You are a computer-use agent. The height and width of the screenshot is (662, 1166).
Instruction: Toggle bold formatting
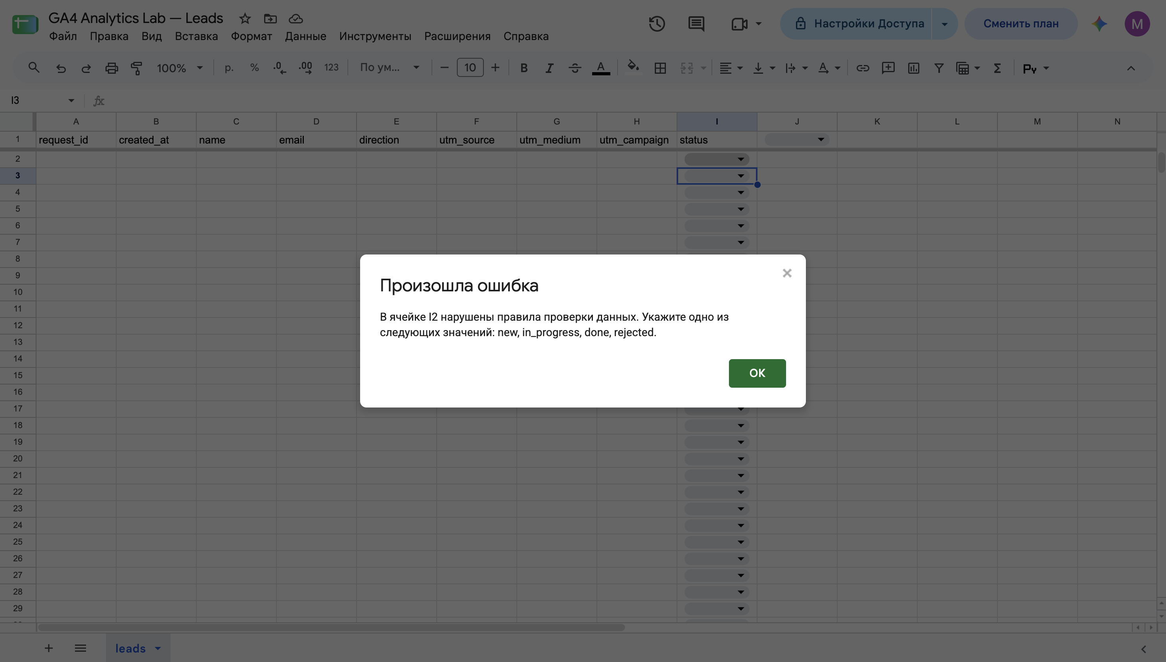pyautogui.click(x=524, y=68)
